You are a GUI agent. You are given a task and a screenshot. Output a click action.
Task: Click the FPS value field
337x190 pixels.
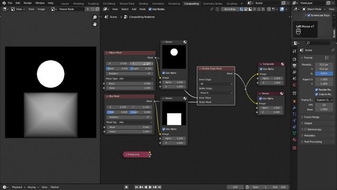pos(324,105)
